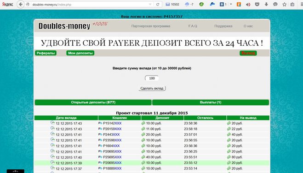Click the Payeer icon beside P2443XXX
The height and width of the screenshot is (173, 303).
tap(100, 134)
